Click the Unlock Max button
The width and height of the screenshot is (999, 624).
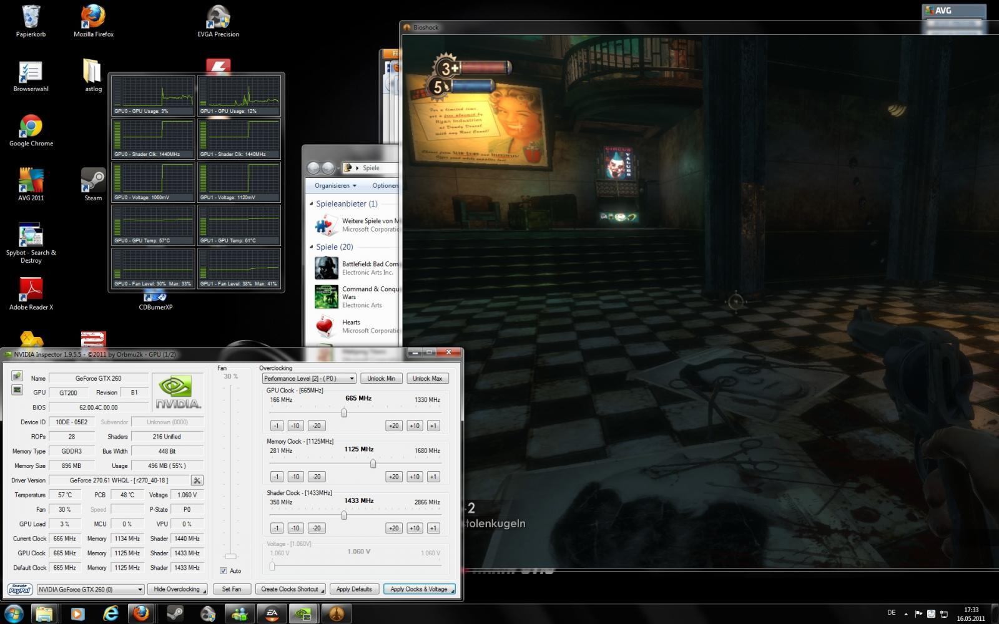[428, 378]
